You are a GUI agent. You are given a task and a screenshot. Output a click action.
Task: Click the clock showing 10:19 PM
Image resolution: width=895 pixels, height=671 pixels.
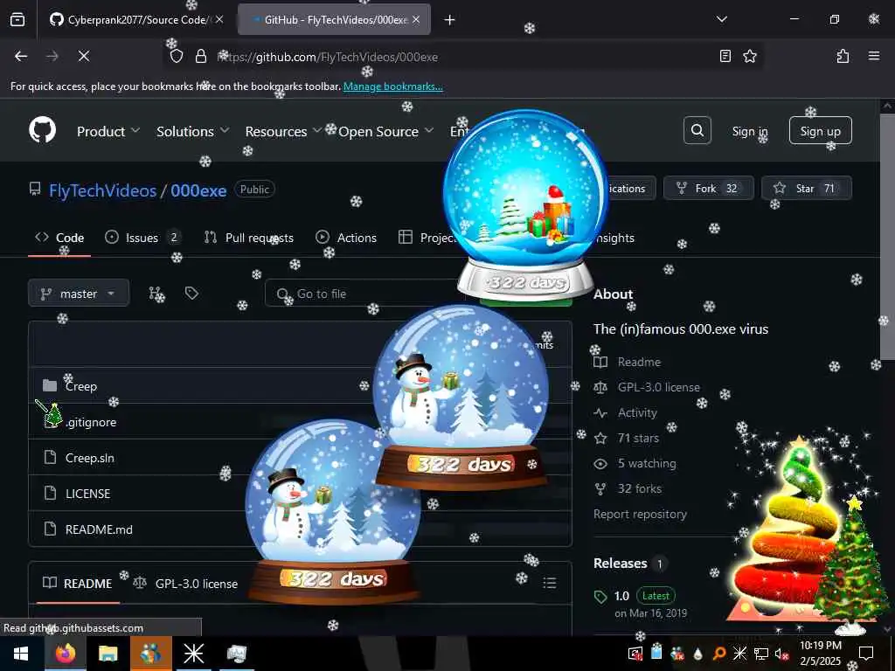tap(820, 646)
